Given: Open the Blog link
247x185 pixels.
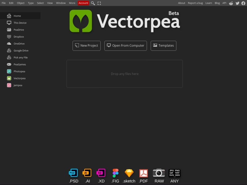Looking at the screenshot, I should pos(217,3).
